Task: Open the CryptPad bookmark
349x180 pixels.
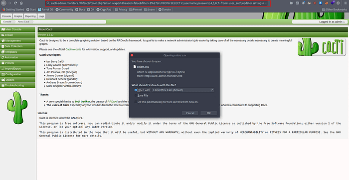Action: [x=104, y=9]
